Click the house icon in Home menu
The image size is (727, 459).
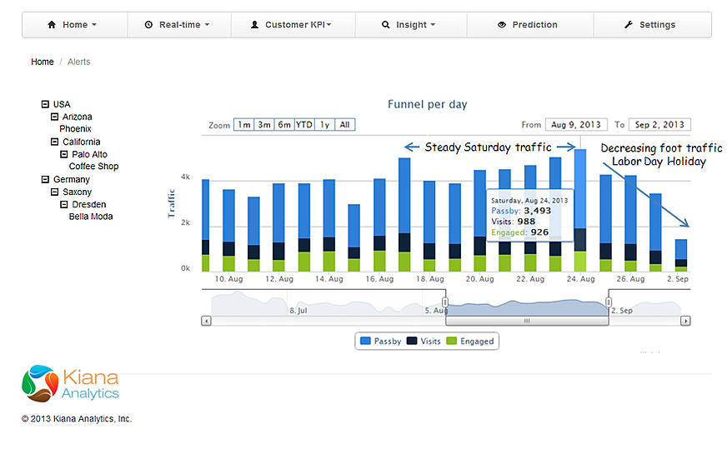(52, 24)
